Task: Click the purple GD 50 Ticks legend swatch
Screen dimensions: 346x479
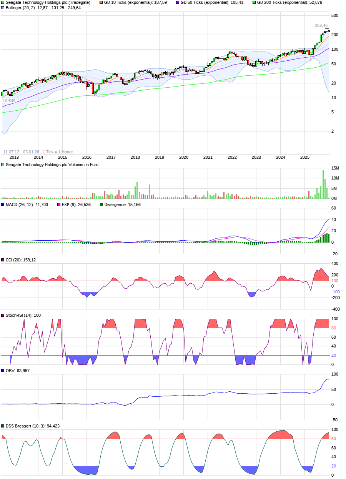Action: pyautogui.click(x=177, y=2)
